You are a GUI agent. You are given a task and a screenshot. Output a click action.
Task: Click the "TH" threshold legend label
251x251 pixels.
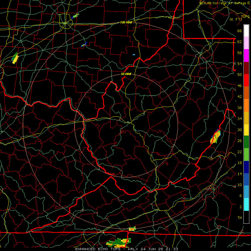(240, 218)
